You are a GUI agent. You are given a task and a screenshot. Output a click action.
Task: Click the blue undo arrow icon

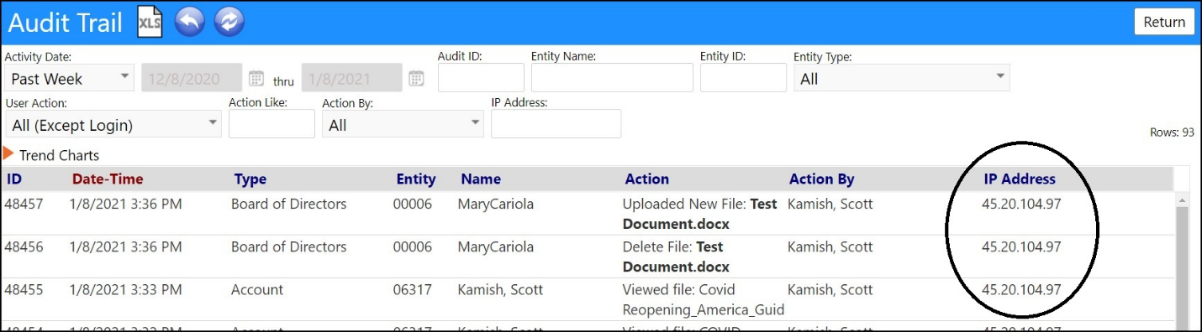190,22
